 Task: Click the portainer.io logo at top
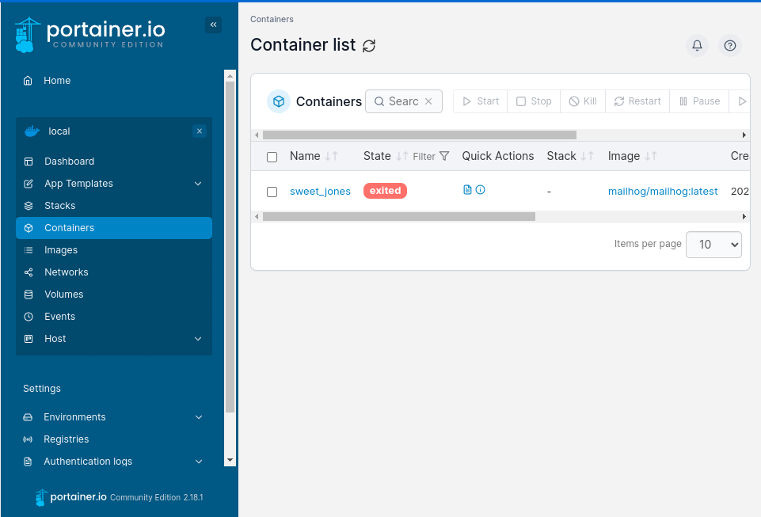[90, 35]
